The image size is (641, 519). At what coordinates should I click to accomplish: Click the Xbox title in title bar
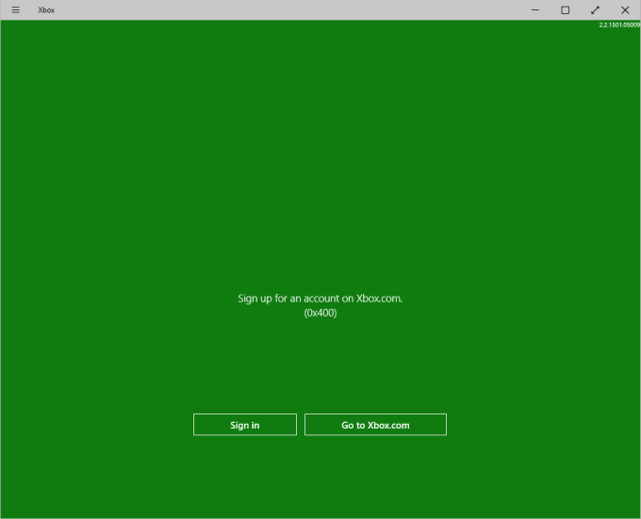[46, 9]
